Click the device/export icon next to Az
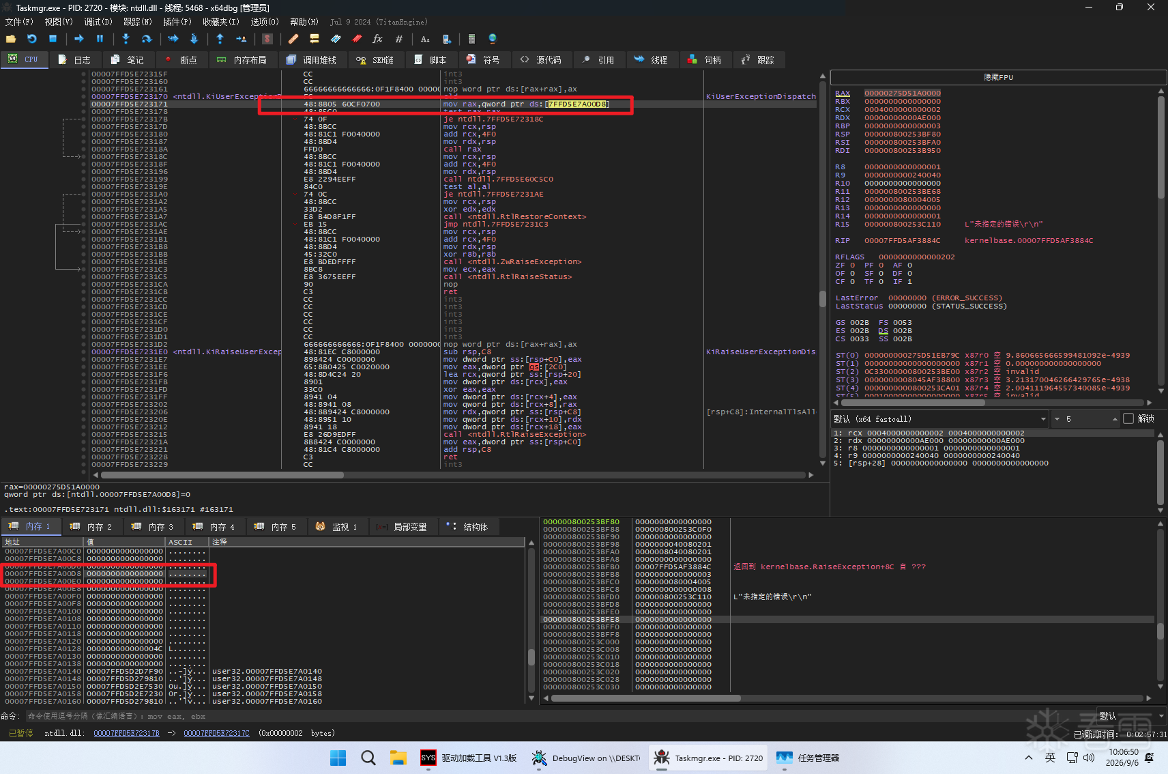Image resolution: width=1168 pixels, height=774 pixels. pyautogui.click(x=446, y=39)
